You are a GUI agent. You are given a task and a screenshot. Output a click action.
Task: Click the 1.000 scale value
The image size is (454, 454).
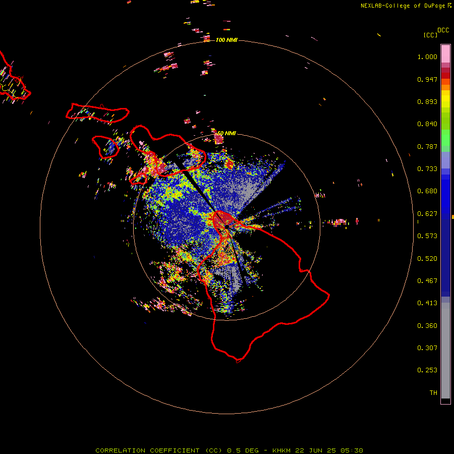point(427,56)
